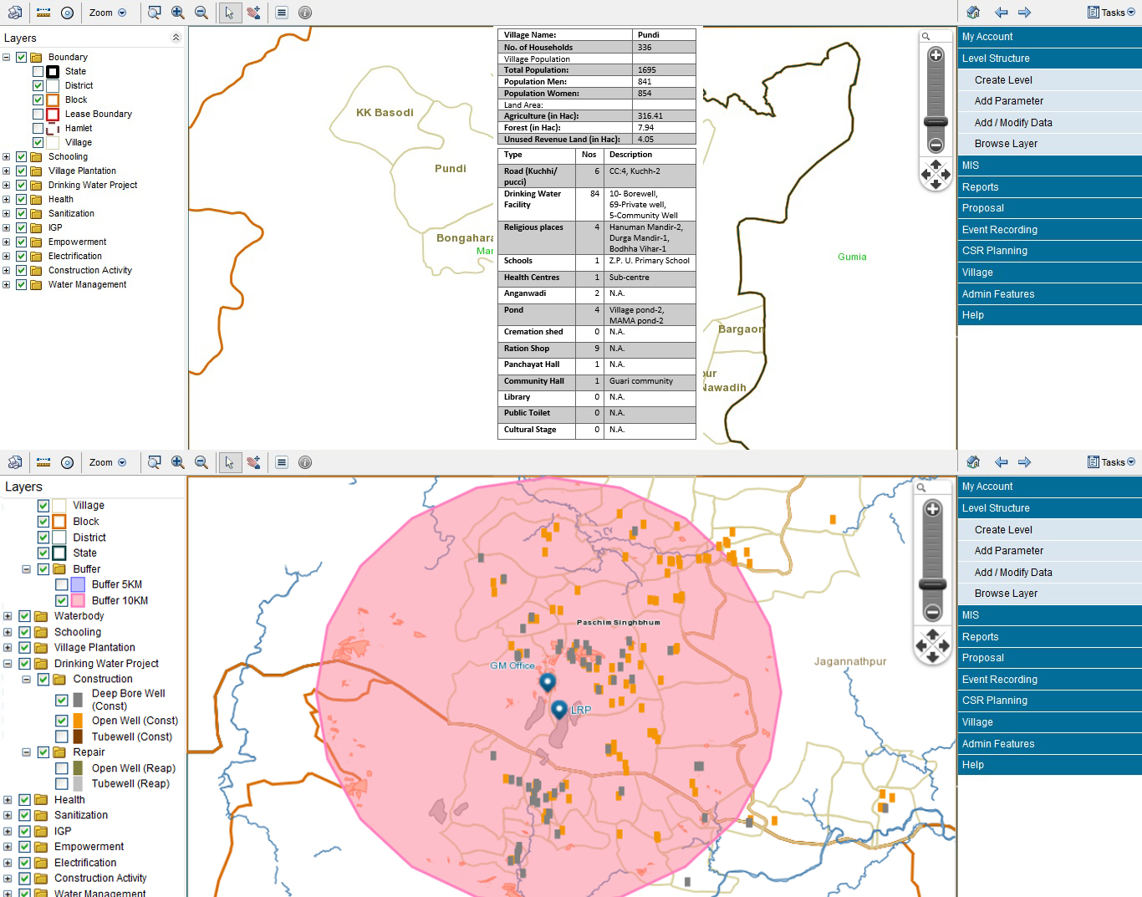Click the zoom slider handle on upper map
This screenshot has height=897, width=1142.
click(x=936, y=122)
